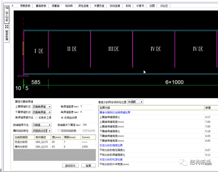Click the orange support stiffener rectangle
The height and width of the screenshot is (172, 218).
(23, 48)
